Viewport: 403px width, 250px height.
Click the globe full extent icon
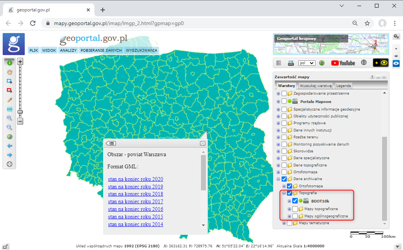[10, 137]
